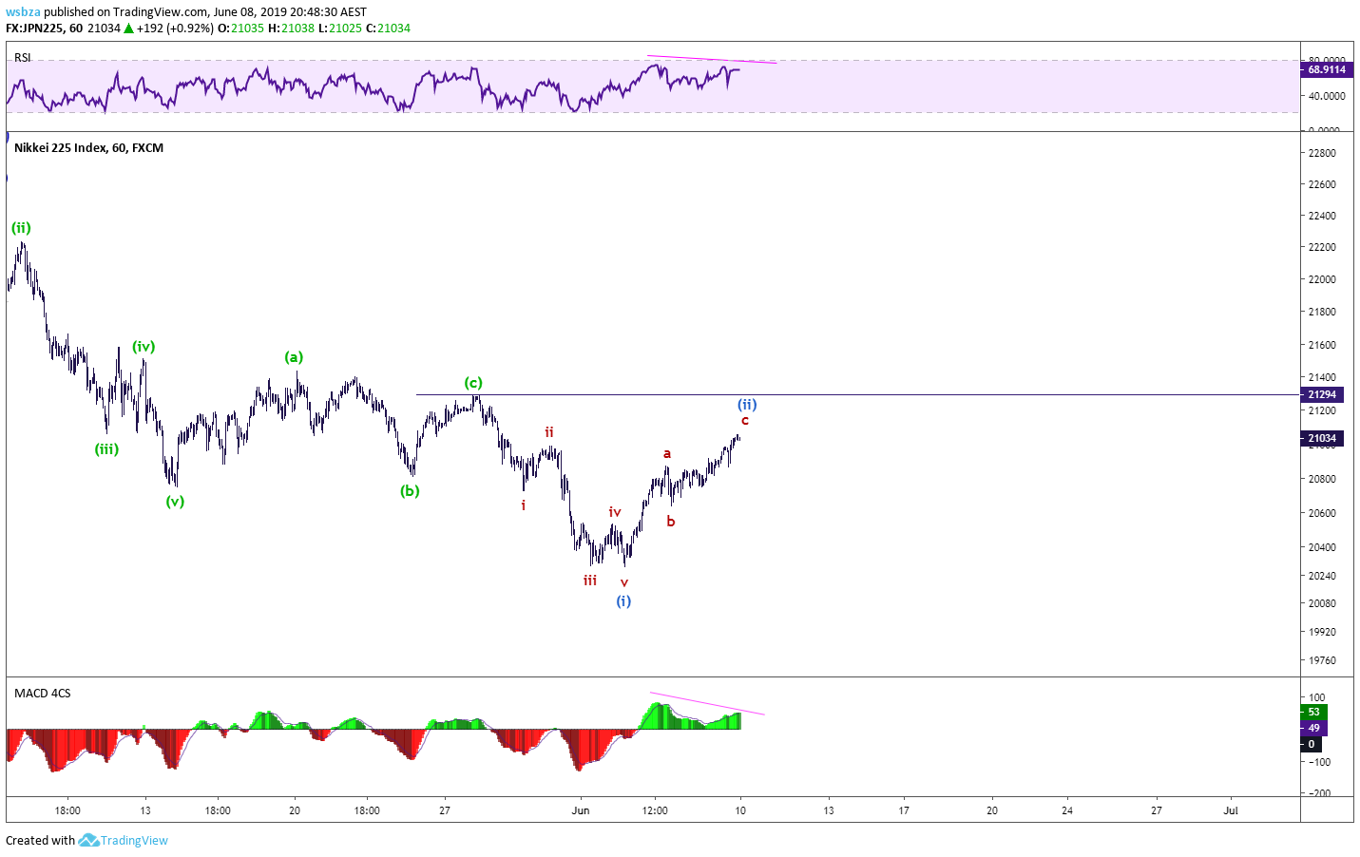Select the C:21034 close value

388,28
